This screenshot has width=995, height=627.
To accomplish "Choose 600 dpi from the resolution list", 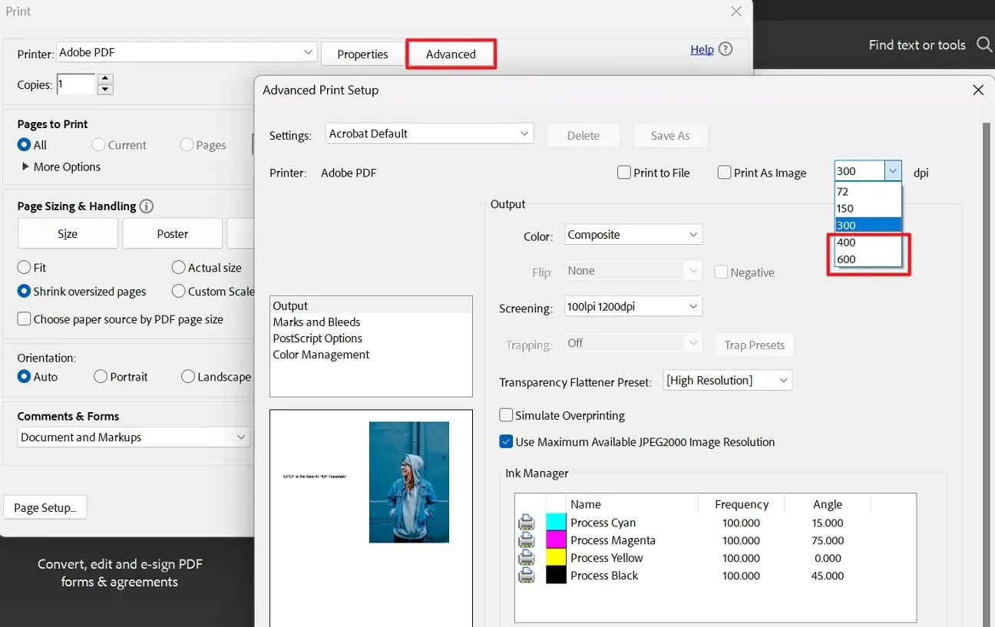I will click(x=845, y=259).
